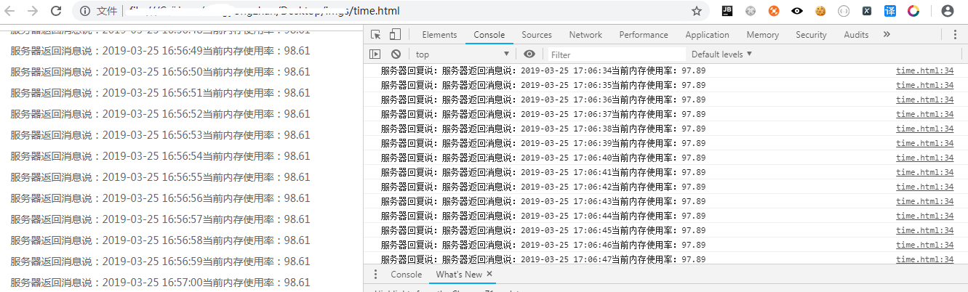Viewport: 968px width, 292px height.
Task: Click the page message timed 16:57:00
Action: [x=160, y=283]
